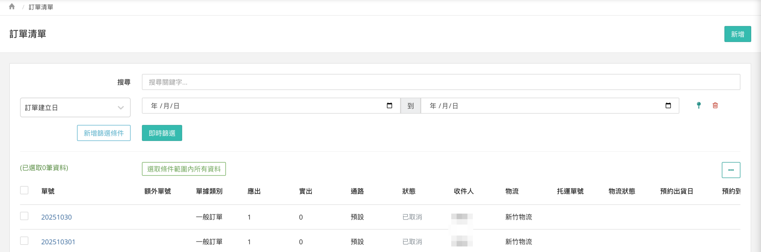Viewport: 761px width, 252px height.
Task: Click the 狀態 column header
Action: click(409, 191)
